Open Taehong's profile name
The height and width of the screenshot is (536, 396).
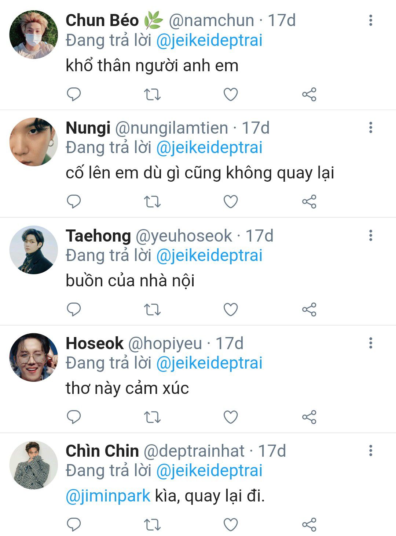pyautogui.click(x=98, y=236)
